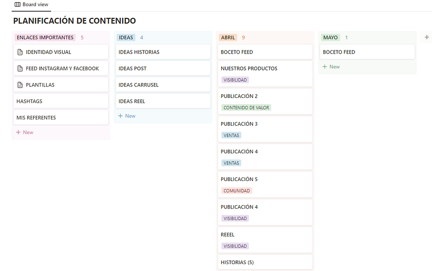Image resolution: width=432 pixels, height=271 pixels.
Task: Open the IDEAS POST card
Action: click(163, 68)
